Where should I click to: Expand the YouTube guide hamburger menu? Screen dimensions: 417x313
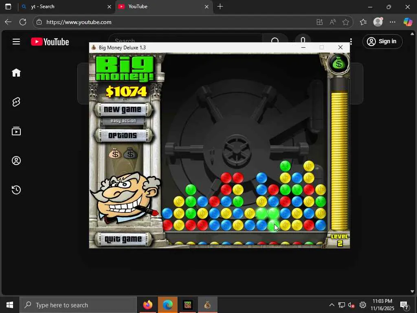tap(16, 42)
